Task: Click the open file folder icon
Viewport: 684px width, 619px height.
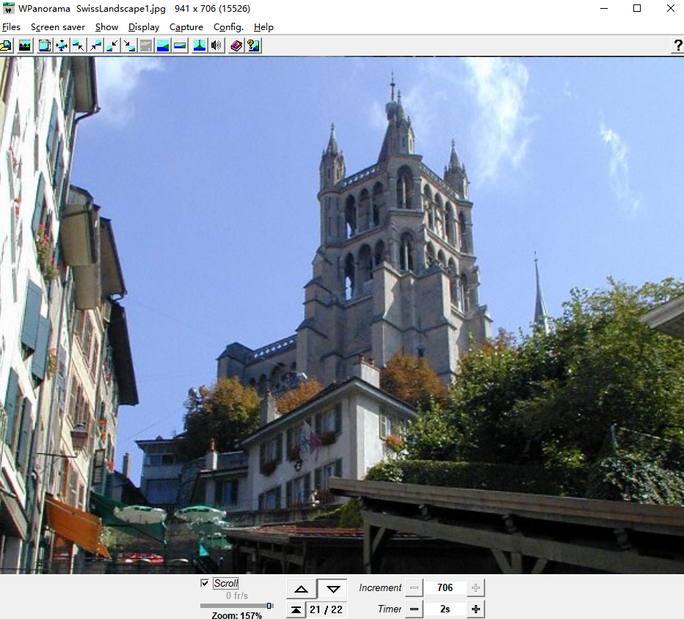Action: point(6,46)
